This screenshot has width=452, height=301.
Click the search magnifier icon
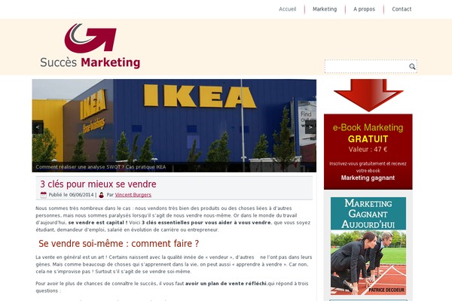coord(412,66)
